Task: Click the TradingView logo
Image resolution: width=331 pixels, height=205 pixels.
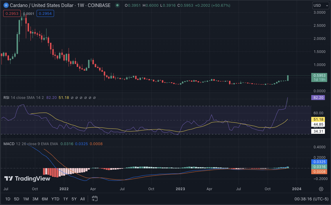Action: point(27,179)
